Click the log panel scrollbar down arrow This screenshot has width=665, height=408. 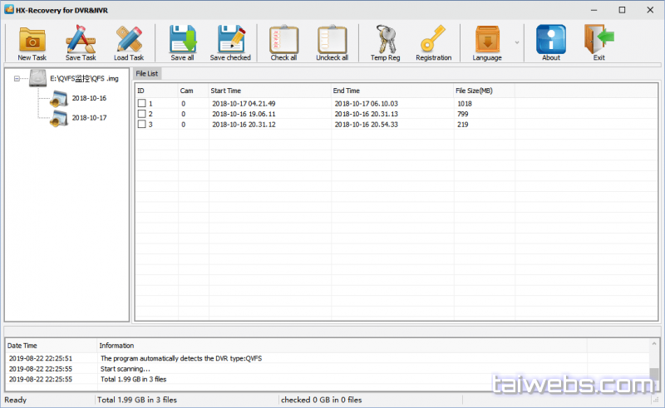pos(655,386)
